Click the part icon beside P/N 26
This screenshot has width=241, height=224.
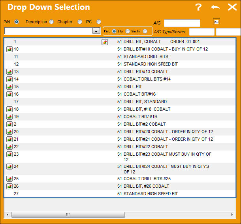(x=9, y=186)
